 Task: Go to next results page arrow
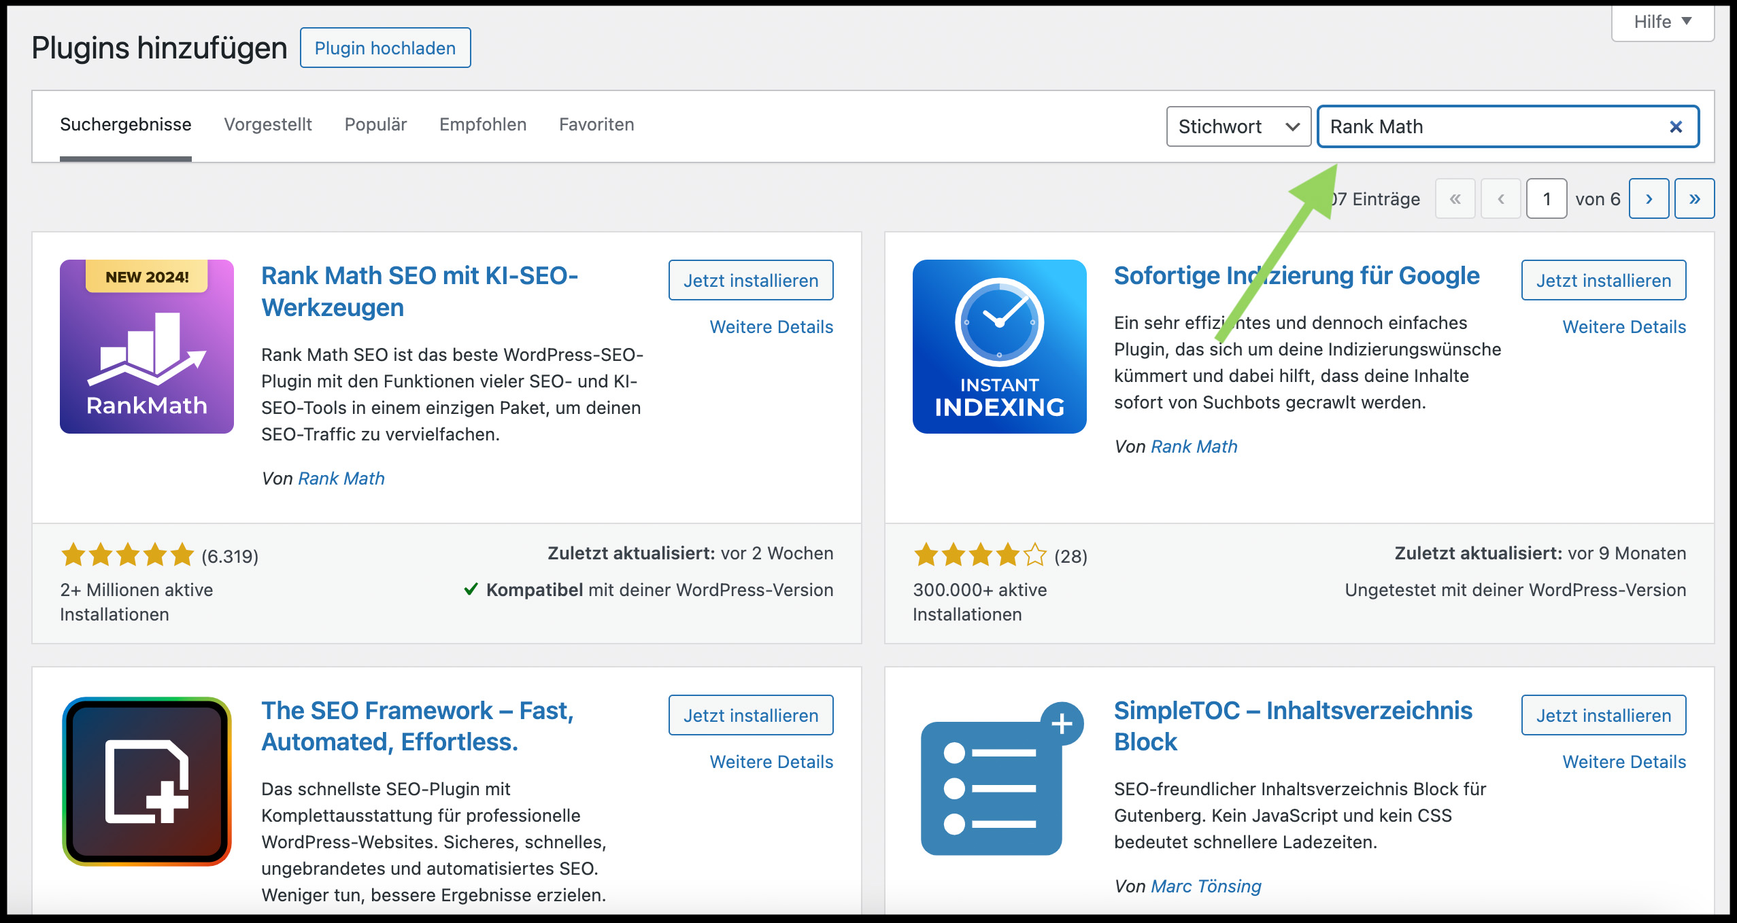click(x=1649, y=198)
